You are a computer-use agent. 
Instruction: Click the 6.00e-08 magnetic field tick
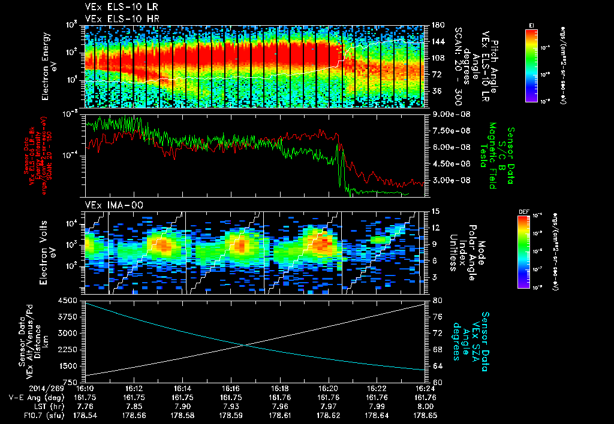coord(451,147)
